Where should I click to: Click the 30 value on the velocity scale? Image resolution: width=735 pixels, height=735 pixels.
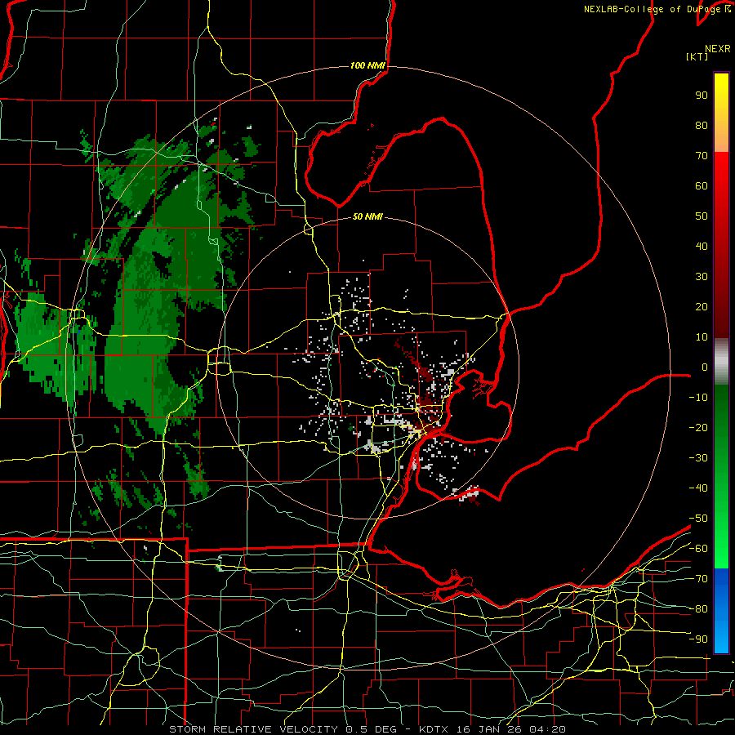pos(702,277)
